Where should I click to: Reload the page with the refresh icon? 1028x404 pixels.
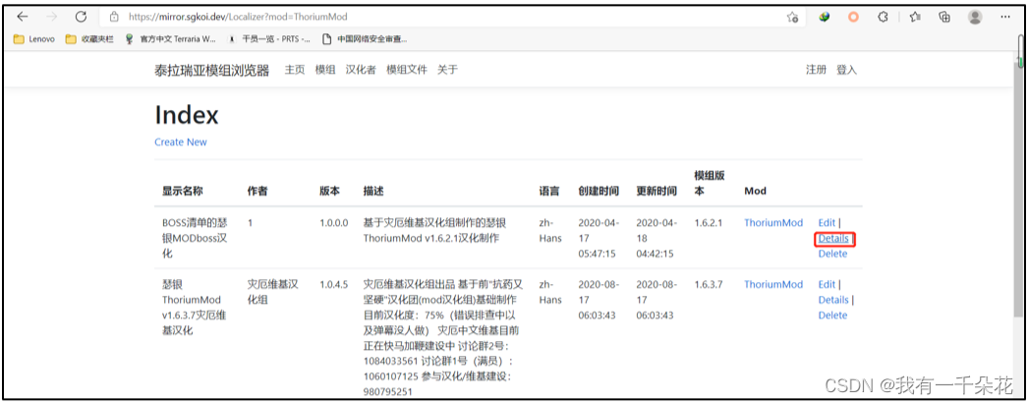(x=82, y=17)
